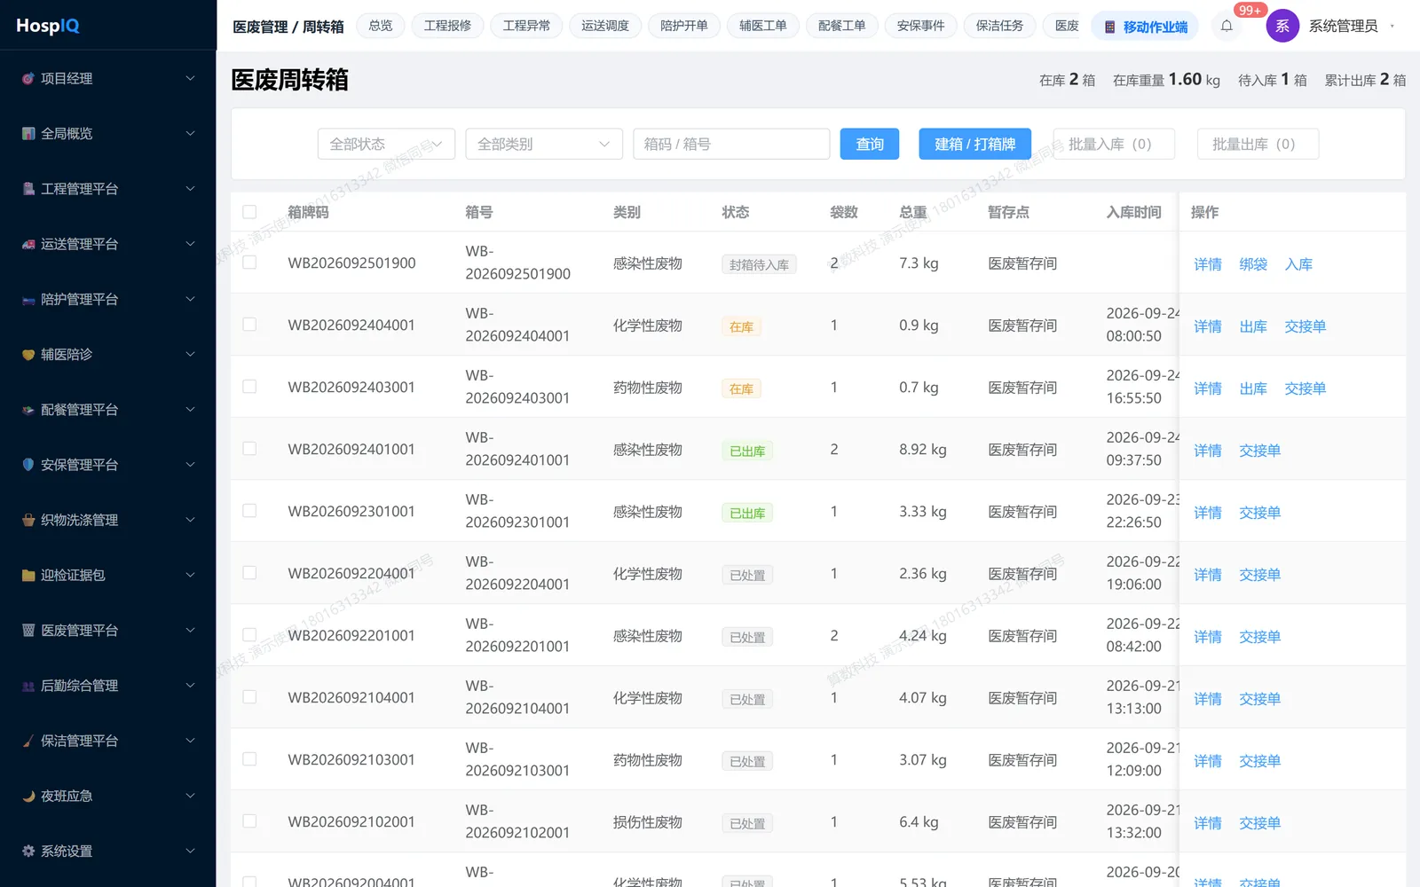Image resolution: width=1420 pixels, height=887 pixels.
Task: Click the 辅医陪诊 sidebar icon
Action: (28, 355)
